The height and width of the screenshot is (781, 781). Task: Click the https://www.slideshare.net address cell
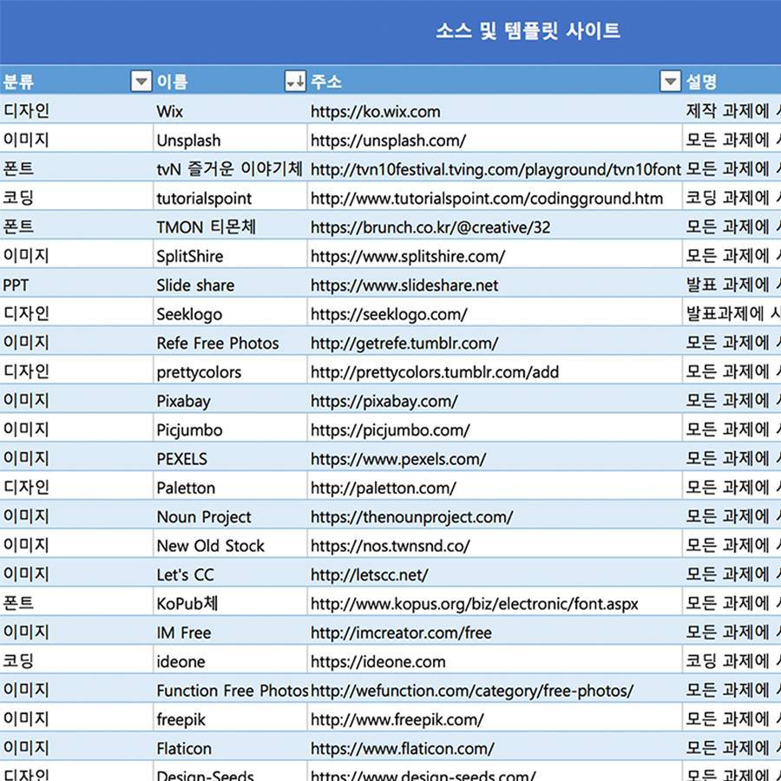tap(495, 285)
